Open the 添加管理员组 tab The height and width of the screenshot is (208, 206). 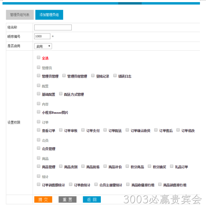(x=49, y=15)
